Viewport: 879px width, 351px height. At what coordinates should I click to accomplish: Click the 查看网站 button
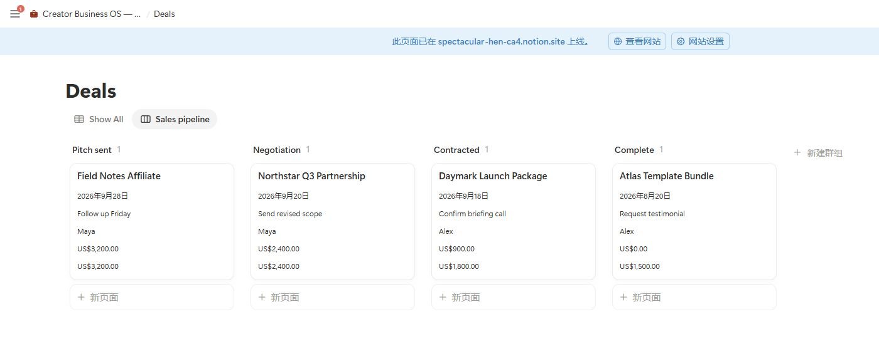click(637, 41)
